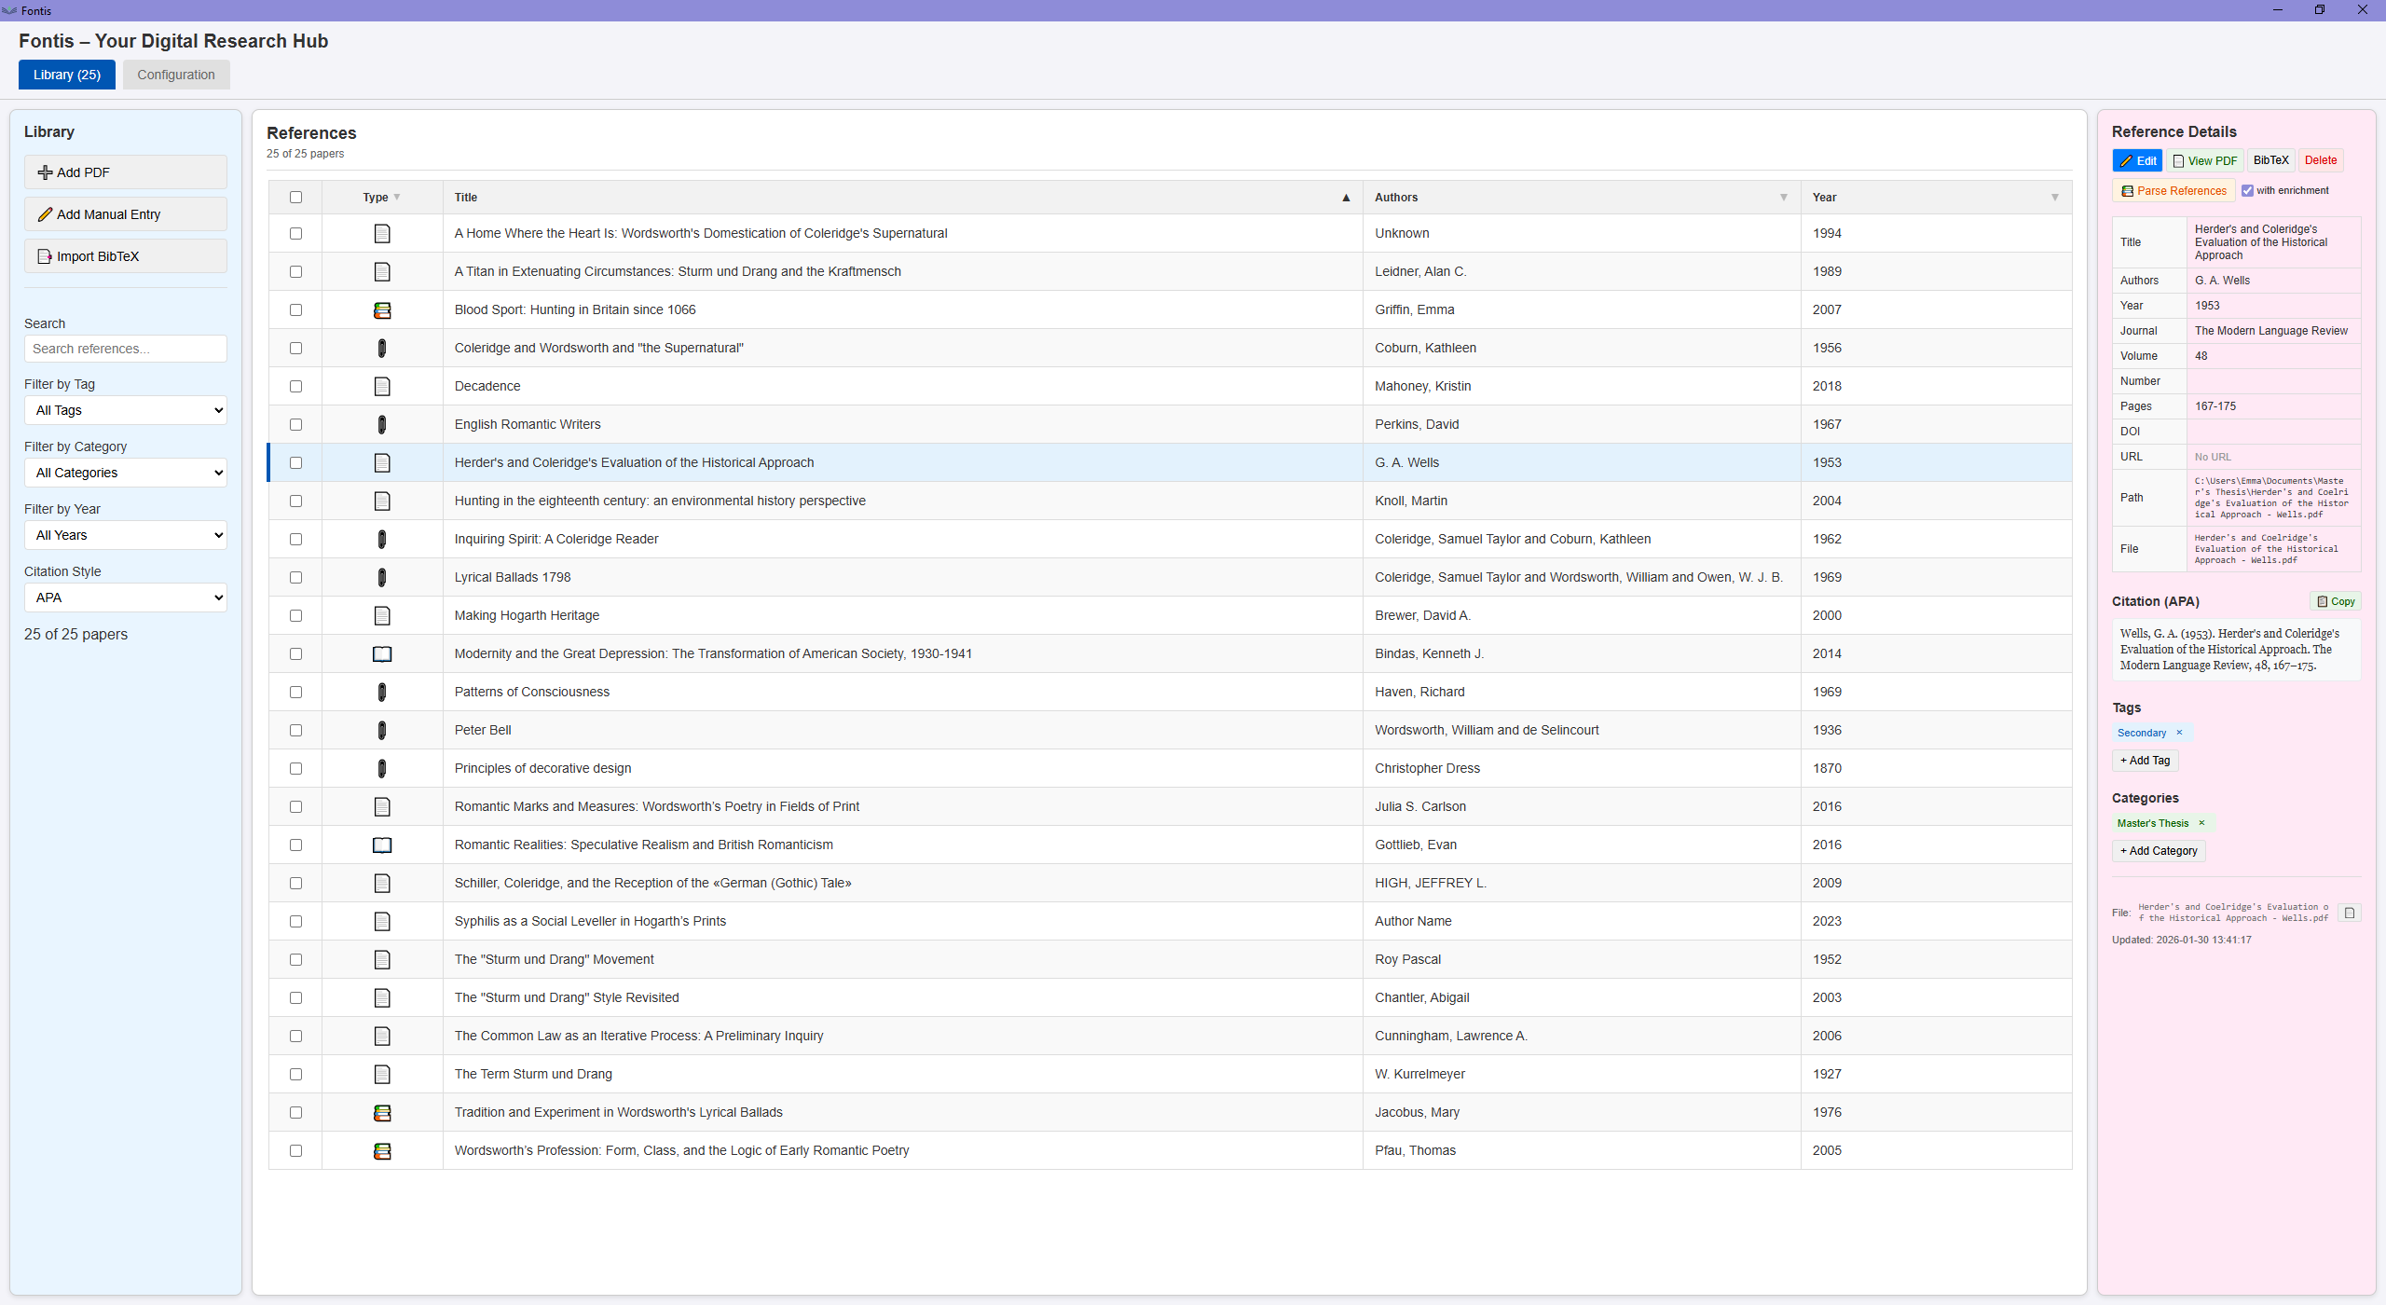Click inside the Search references field
This screenshot has height=1305, width=2386.
(125, 348)
